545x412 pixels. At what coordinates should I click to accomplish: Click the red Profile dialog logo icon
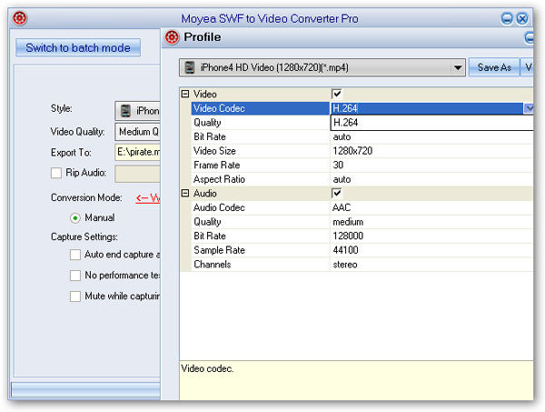(x=172, y=37)
